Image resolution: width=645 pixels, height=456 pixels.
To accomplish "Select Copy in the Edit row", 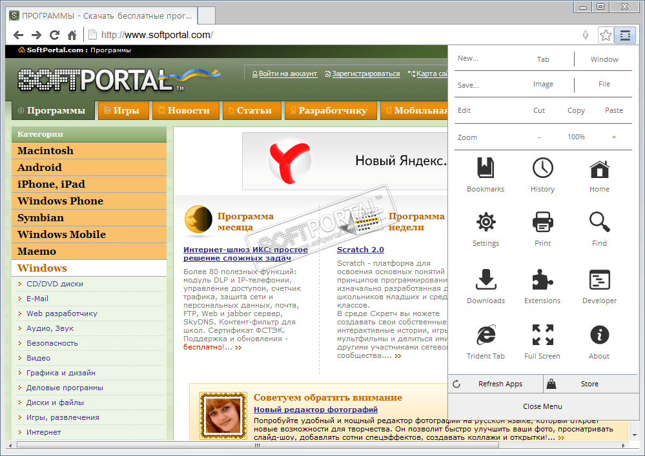I will coord(576,110).
